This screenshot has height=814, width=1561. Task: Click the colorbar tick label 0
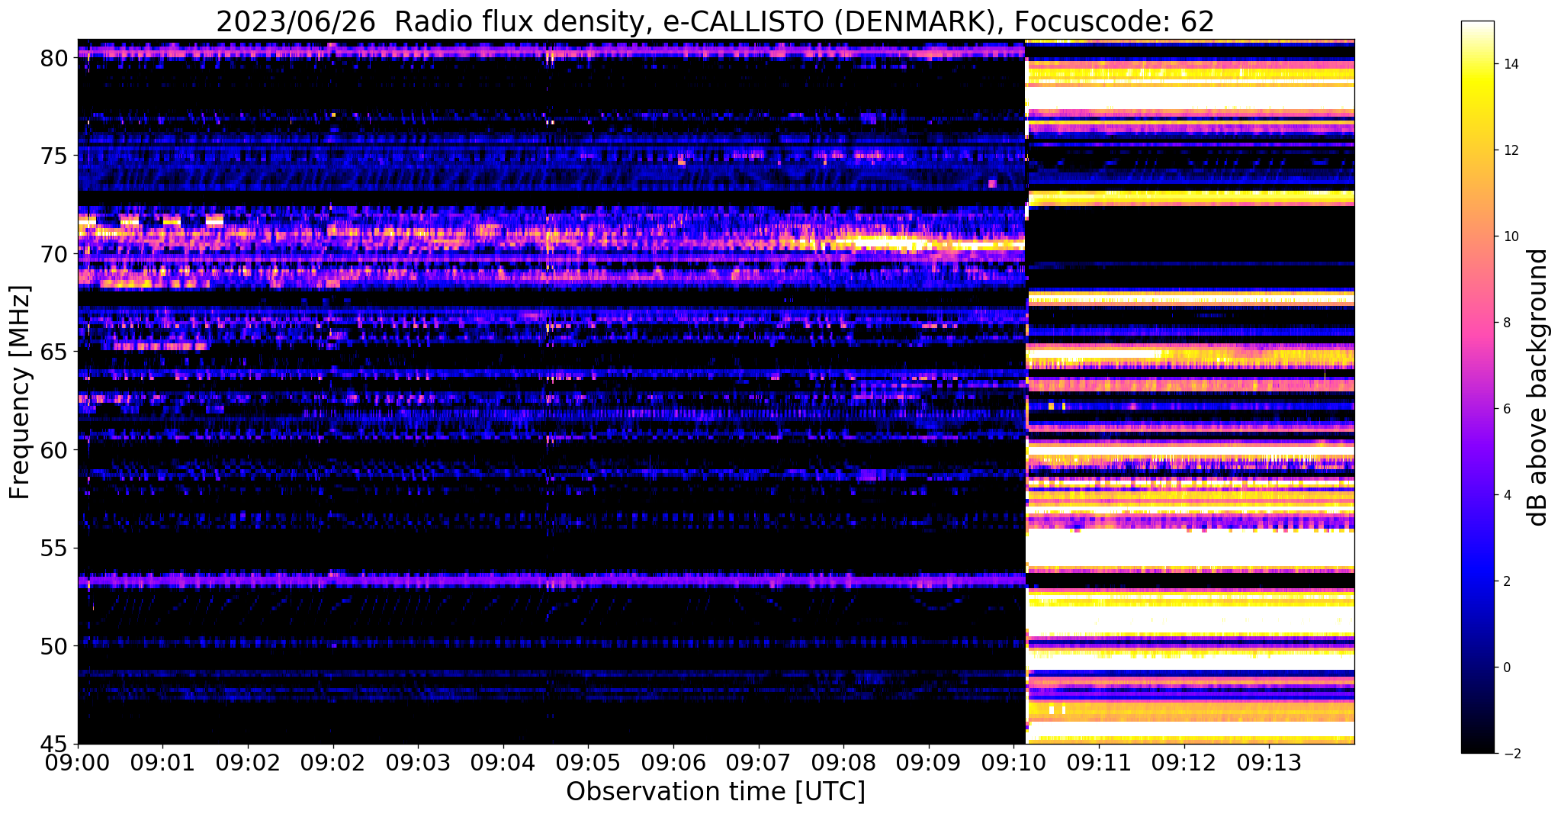point(1505,668)
